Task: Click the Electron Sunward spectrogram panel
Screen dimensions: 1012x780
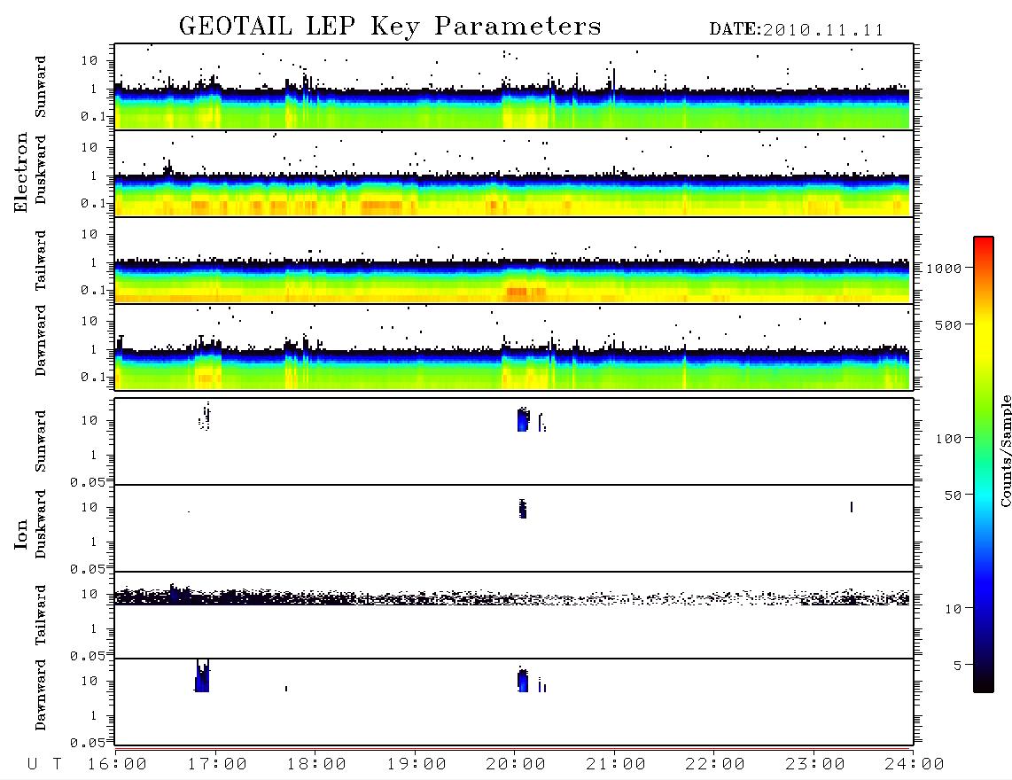Action: (x=514, y=87)
